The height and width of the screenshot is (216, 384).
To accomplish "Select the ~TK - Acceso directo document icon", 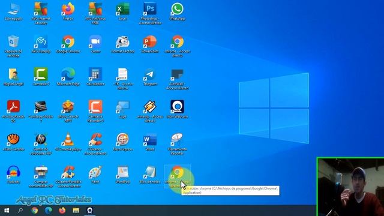I will pos(122,79).
